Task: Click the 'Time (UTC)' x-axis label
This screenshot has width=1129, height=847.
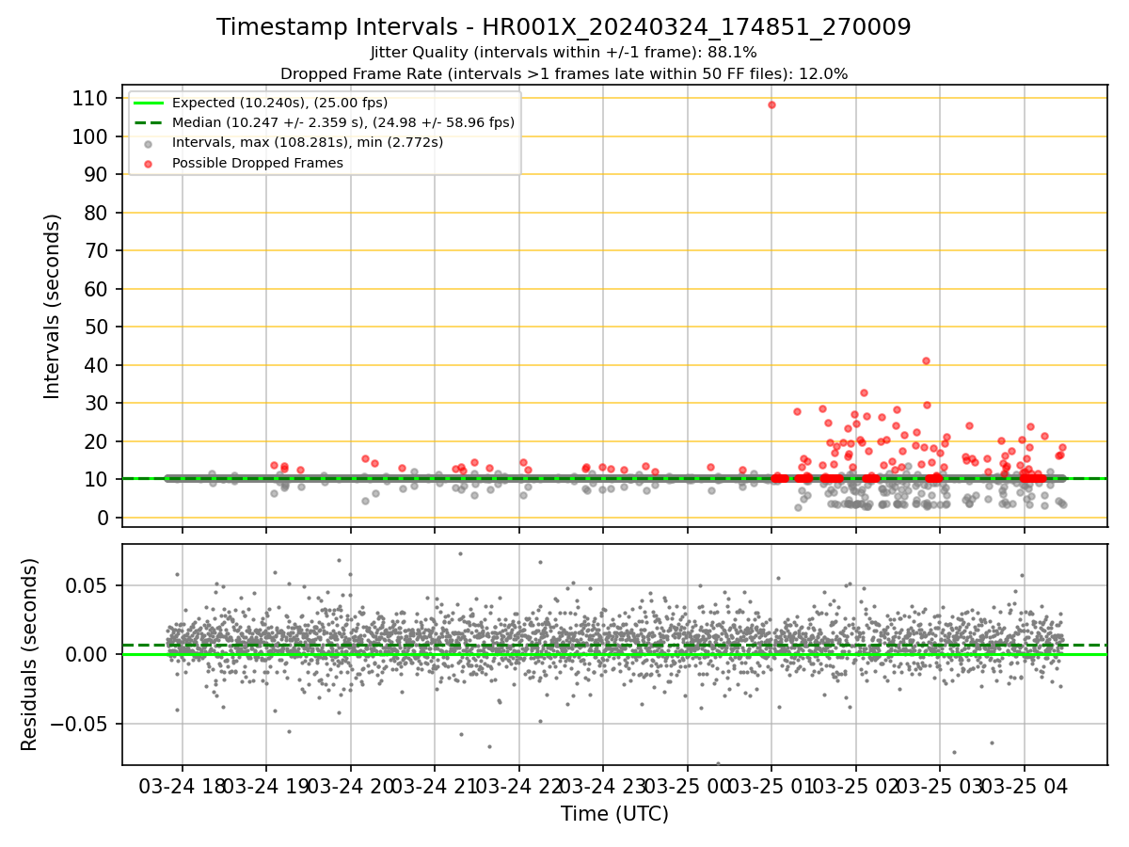Action: pyautogui.click(x=614, y=814)
